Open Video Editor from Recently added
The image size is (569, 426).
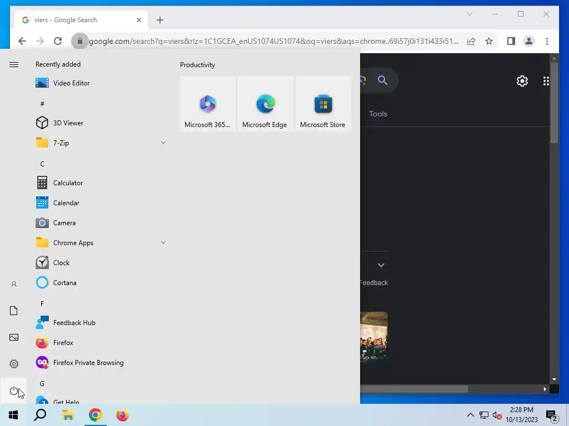tap(101, 83)
